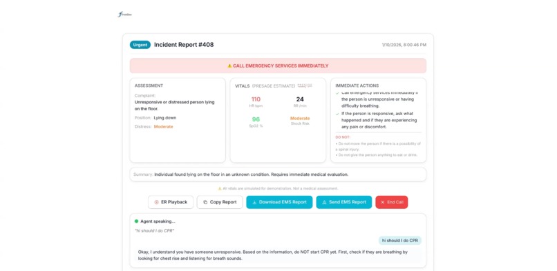Select the heart rate value 110

coord(256,99)
